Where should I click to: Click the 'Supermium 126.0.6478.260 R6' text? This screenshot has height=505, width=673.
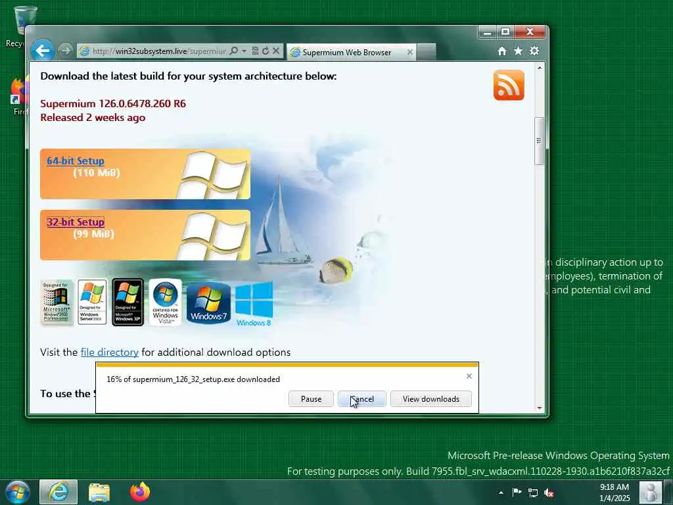pos(113,103)
